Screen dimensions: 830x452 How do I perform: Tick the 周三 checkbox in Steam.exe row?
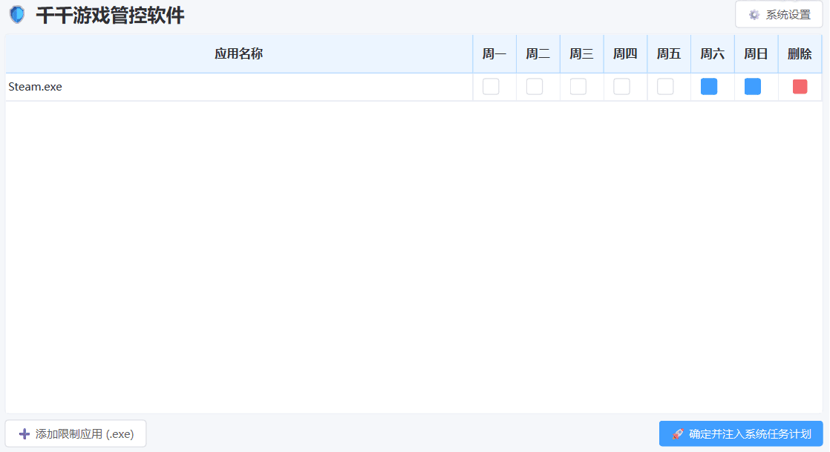pyautogui.click(x=578, y=87)
